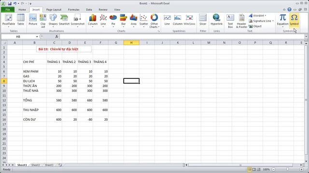
Task: Click the Bài 19 title text box
Action: pyautogui.click(x=64, y=49)
